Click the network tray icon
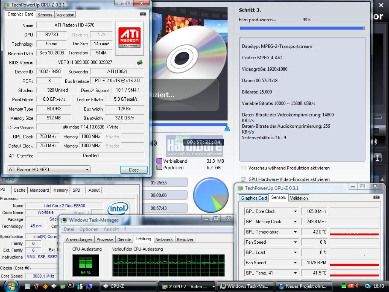This screenshot has width=389, height=292. pos(368,286)
